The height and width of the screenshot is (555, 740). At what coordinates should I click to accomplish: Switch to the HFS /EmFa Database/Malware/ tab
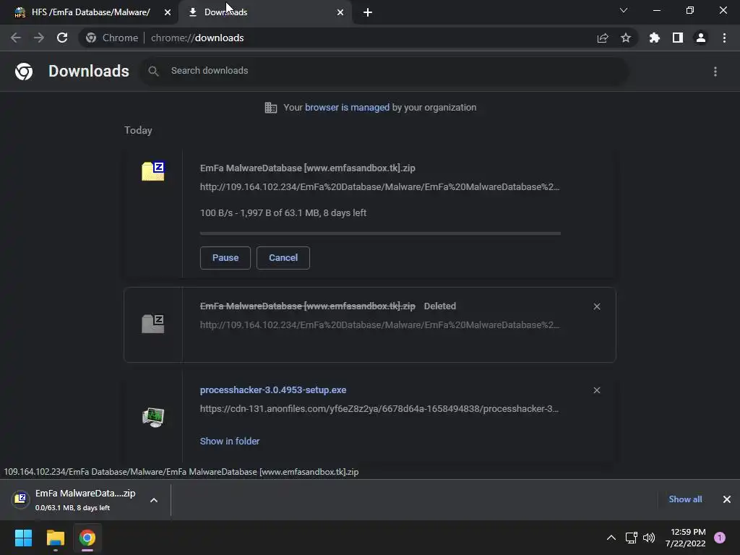90,12
